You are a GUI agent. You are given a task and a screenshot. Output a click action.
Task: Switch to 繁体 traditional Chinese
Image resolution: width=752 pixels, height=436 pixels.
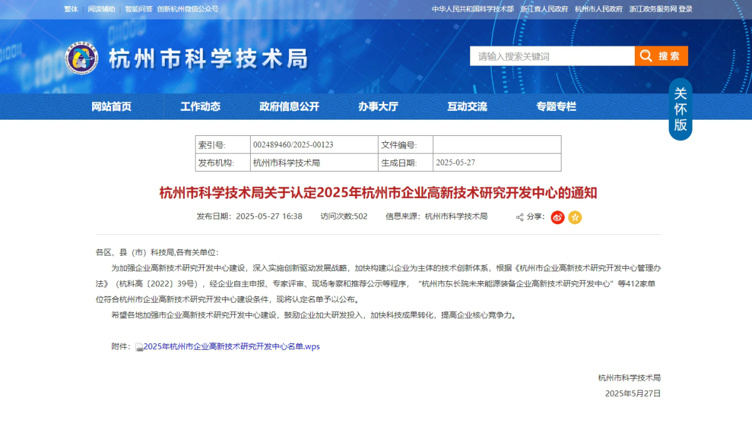71,9
